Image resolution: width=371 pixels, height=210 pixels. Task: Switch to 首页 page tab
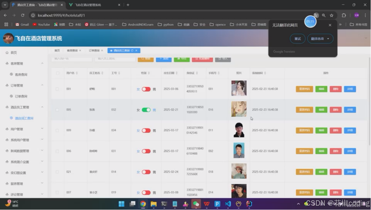coord(57,50)
